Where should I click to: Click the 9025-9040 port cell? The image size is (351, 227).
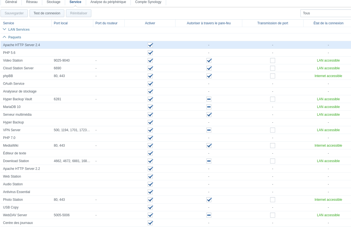coord(62,60)
